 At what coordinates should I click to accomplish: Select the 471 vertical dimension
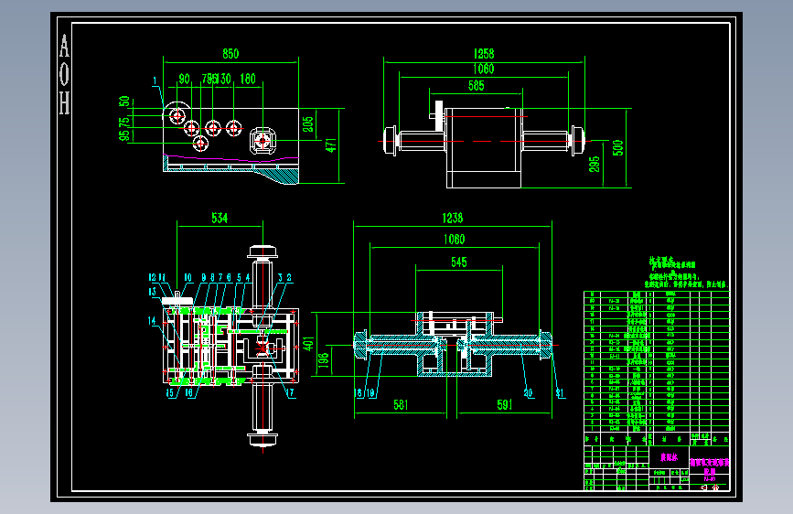[x=331, y=145]
